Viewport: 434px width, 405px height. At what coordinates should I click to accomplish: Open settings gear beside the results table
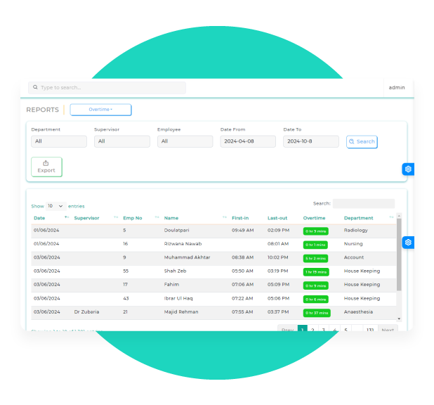408,242
